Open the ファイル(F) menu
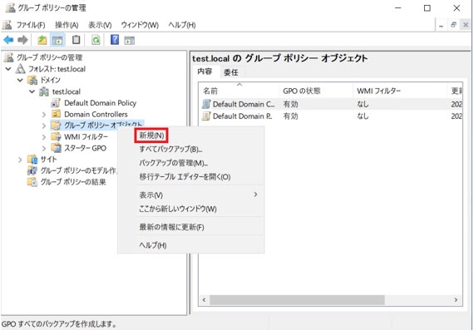 31,25
